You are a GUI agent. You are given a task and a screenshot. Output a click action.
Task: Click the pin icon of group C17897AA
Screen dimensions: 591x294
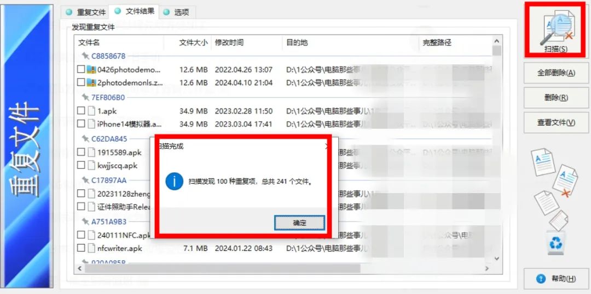pyautogui.click(x=85, y=180)
